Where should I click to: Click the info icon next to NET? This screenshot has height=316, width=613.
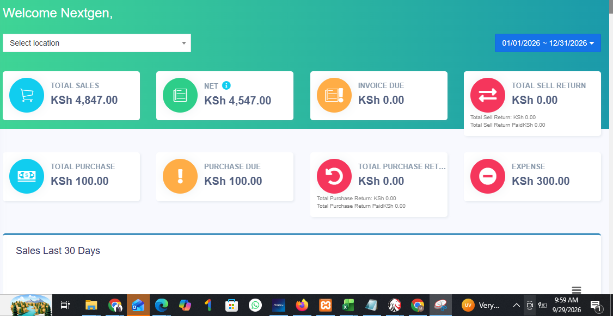click(226, 85)
